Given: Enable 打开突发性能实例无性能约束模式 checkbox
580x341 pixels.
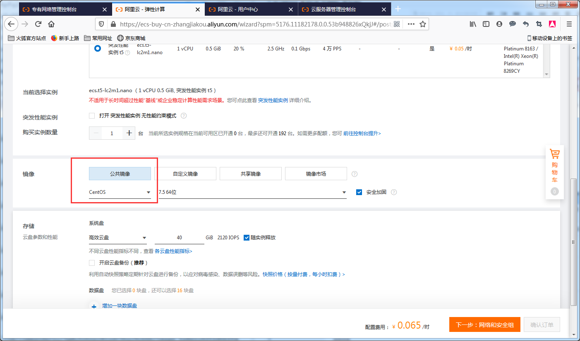Looking at the screenshot, I should pos(92,116).
